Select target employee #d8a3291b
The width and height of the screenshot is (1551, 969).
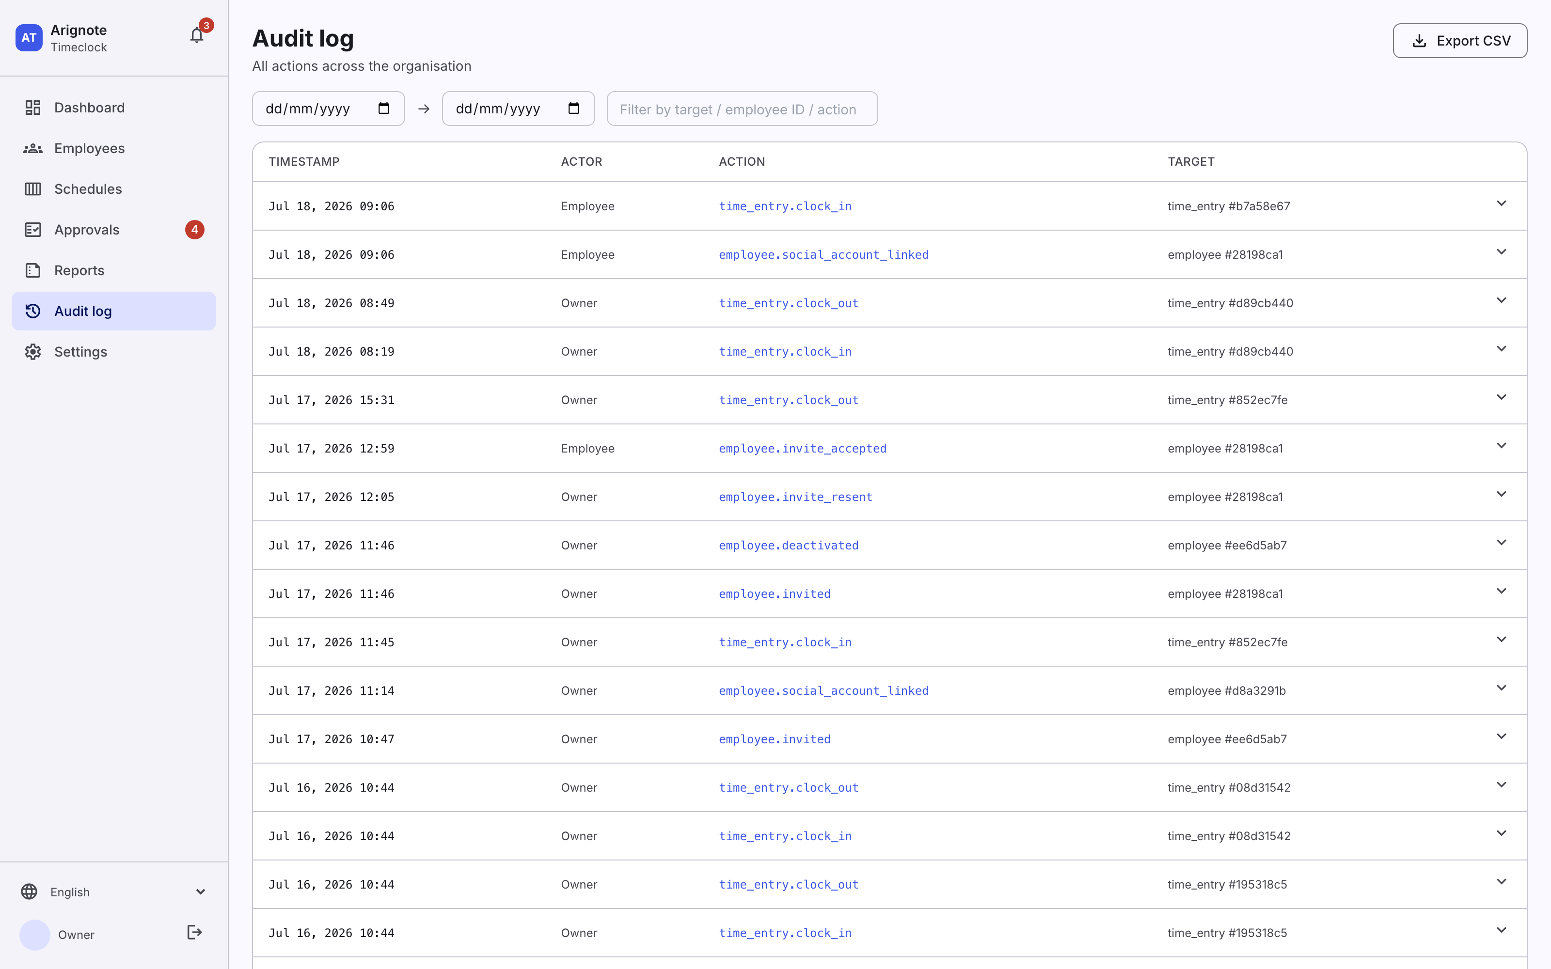point(1227,691)
